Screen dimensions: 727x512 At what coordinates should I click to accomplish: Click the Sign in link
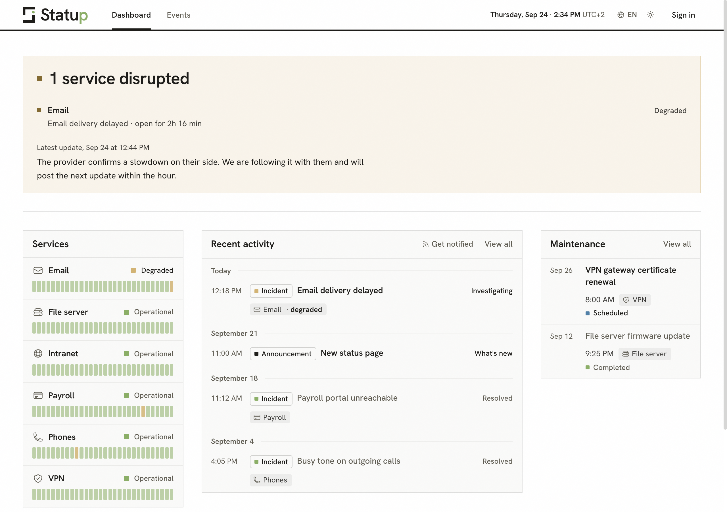[x=683, y=15]
